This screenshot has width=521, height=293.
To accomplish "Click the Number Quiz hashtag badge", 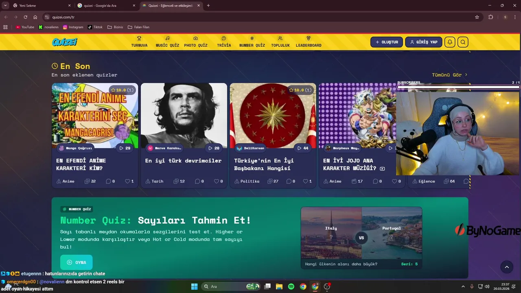I will click(77, 209).
